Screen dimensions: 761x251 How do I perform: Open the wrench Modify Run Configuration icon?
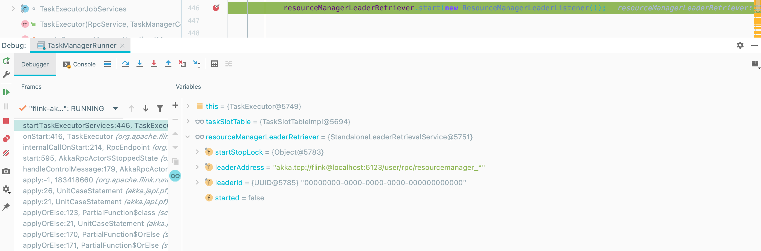pyautogui.click(x=6, y=75)
